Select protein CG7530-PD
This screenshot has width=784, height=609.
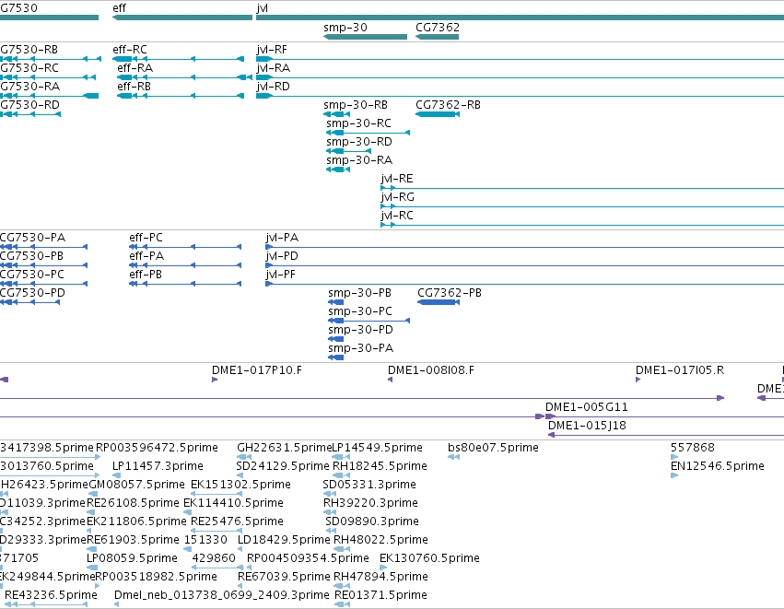click(30, 302)
